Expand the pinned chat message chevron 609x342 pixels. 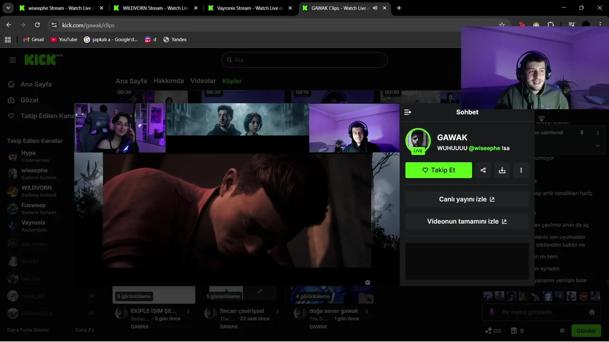pyautogui.click(x=598, y=146)
